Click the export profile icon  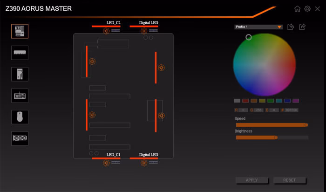point(302,27)
